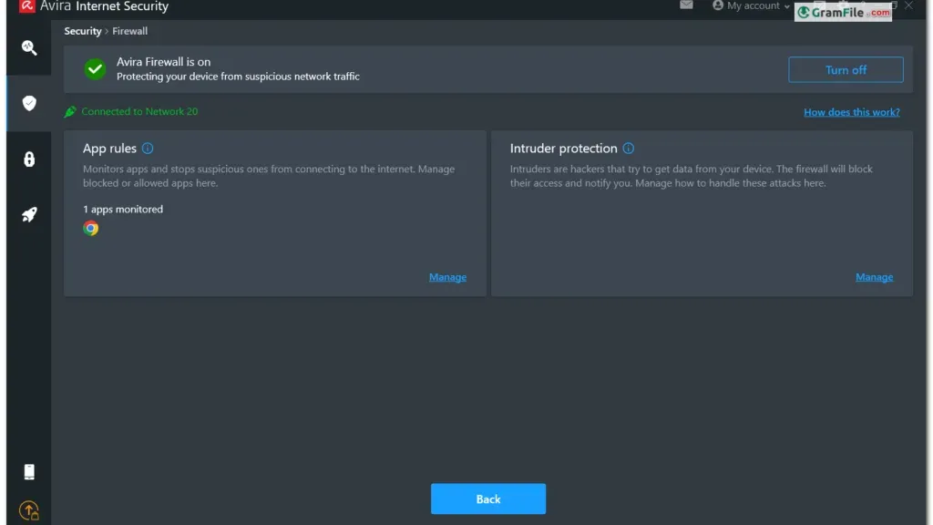Screen dimensions: 933x525
Task: Manage Intruder protection settings
Action: [x=874, y=277]
